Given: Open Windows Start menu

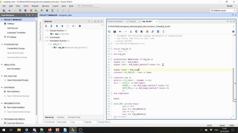Looking at the screenshot, I should [x=4, y=130].
